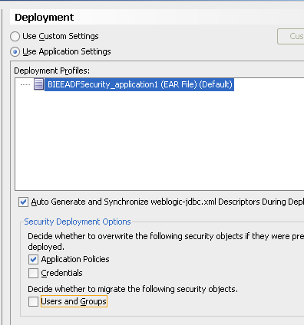Click the Security Deployment Options group title
Image resolution: width=304 pixels, height=325 pixels.
click(78, 222)
